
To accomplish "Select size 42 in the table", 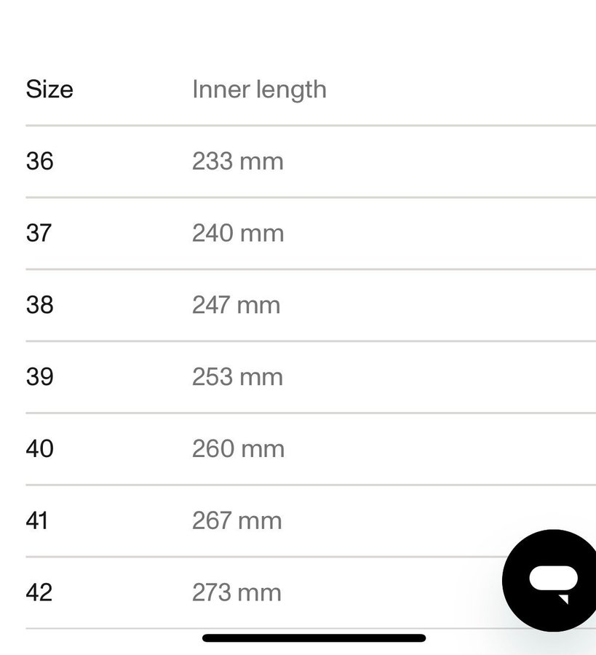I will (39, 592).
